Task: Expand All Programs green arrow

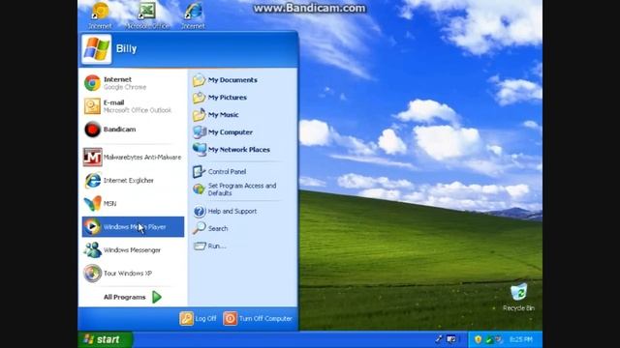Action: click(157, 297)
